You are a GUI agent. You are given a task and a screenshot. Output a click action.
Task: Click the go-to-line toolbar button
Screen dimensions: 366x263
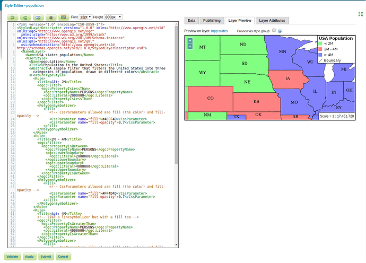[x=38, y=17]
